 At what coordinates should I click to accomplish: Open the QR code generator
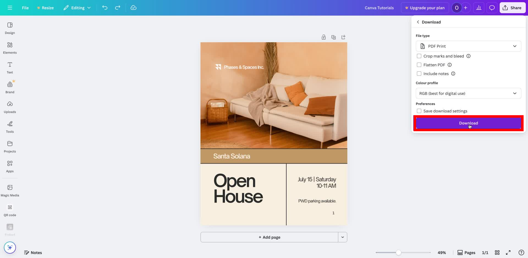point(10,210)
